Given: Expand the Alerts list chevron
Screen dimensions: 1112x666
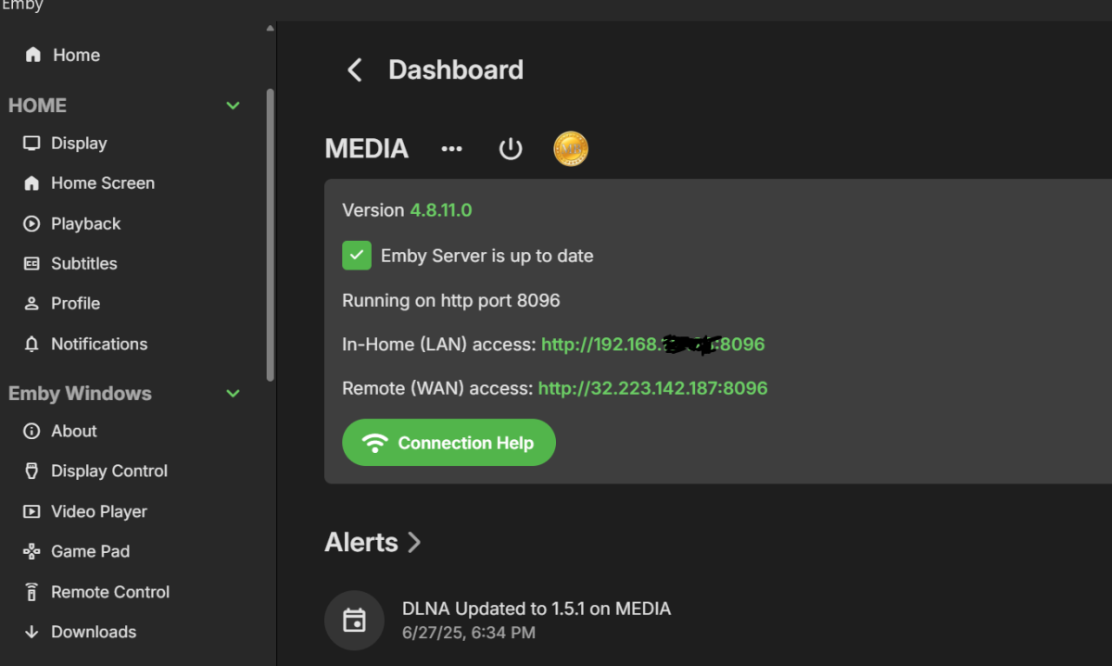Looking at the screenshot, I should coord(414,543).
